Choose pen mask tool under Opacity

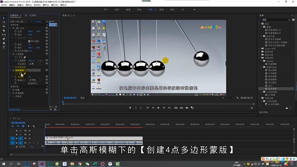25,57
